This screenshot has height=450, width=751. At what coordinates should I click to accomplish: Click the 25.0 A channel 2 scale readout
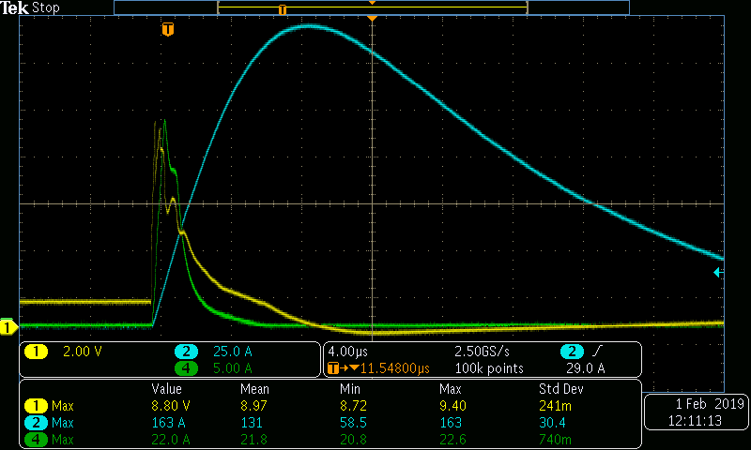click(x=232, y=352)
